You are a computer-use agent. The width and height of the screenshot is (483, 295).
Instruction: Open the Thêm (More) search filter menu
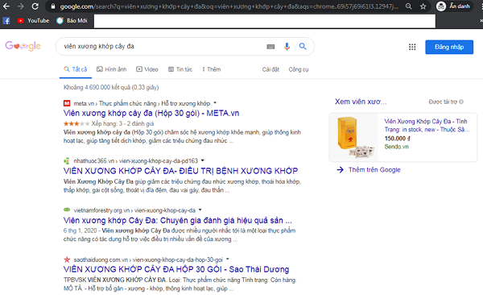pos(211,69)
